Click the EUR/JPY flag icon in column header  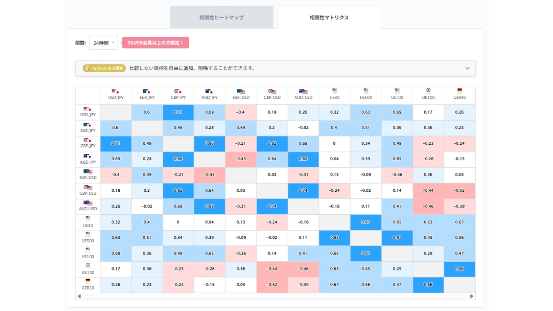click(147, 91)
